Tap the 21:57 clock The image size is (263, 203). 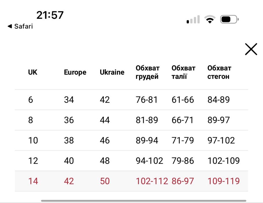pyautogui.click(x=50, y=15)
